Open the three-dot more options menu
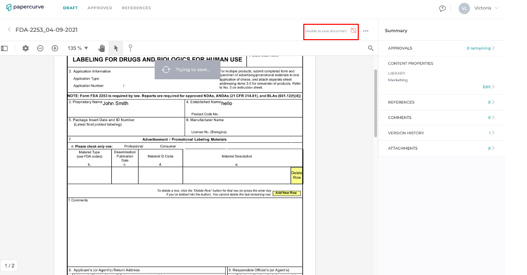Image resolution: width=527 pixels, height=275 pixels. (366, 31)
